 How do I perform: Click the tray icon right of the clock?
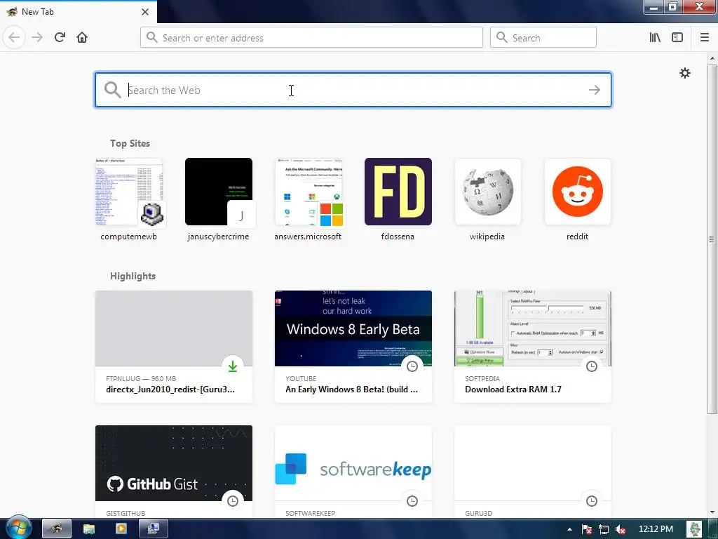695,529
